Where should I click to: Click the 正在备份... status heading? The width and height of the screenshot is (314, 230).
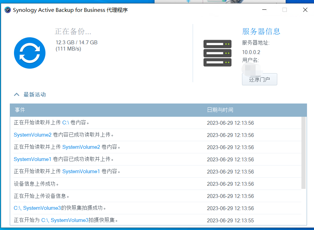click(x=73, y=31)
